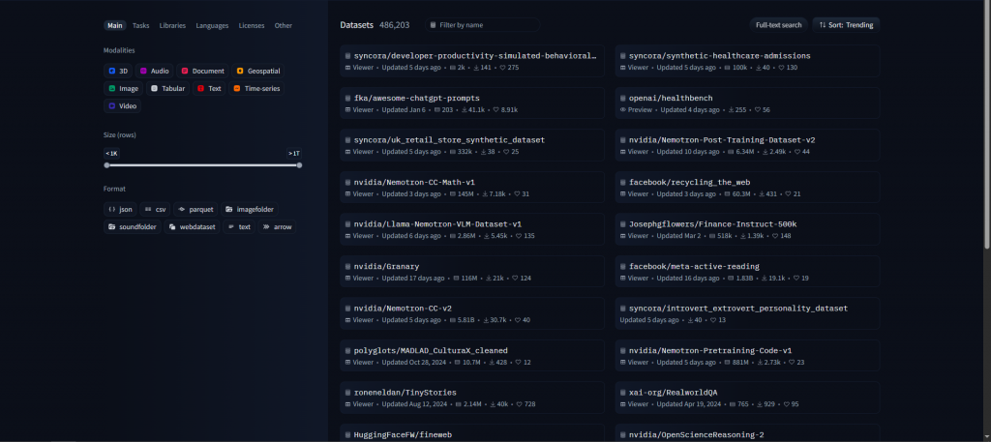991x442 pixels.
Task: Select the arrow format chip
Action: (277, 226)
